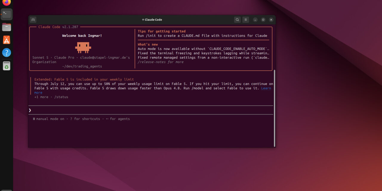Click the "~/dev/trading_agents" path text

82,66
